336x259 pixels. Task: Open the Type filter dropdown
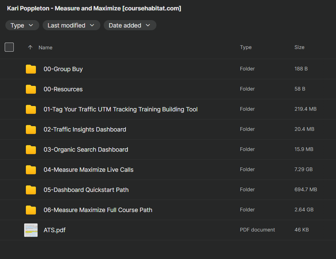pos(22,25)
